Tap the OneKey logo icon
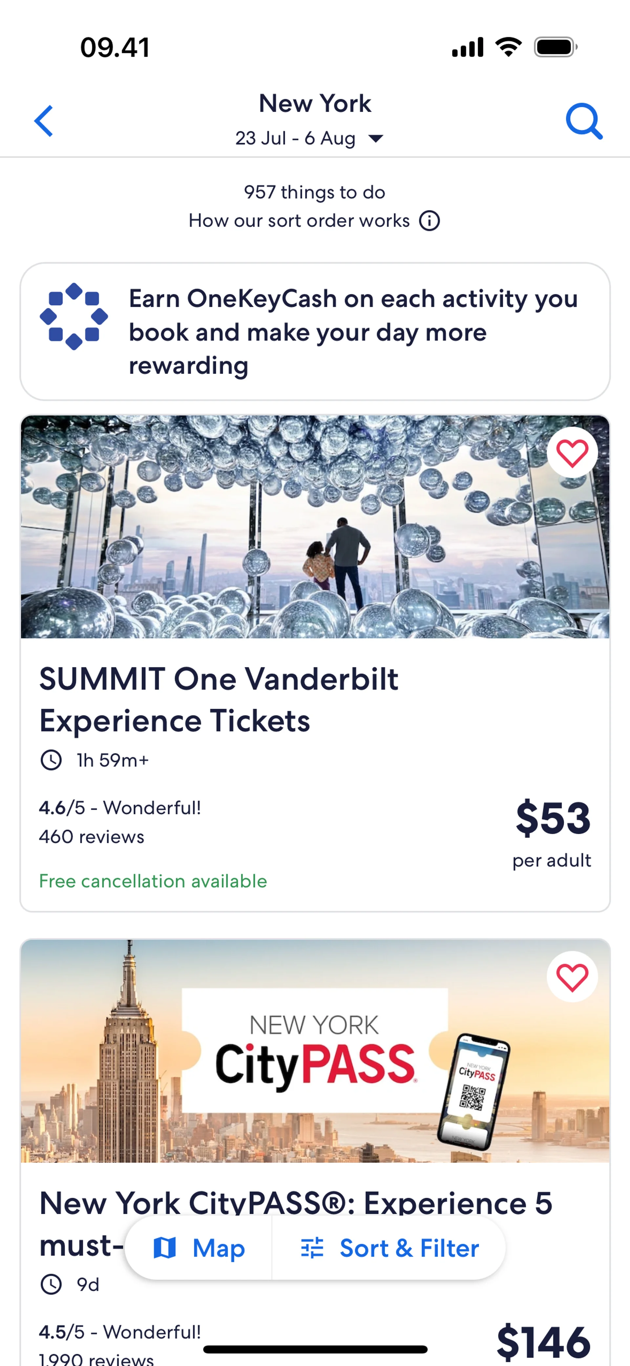Screen dimensions: 630x1366 (x=74, y=317)
